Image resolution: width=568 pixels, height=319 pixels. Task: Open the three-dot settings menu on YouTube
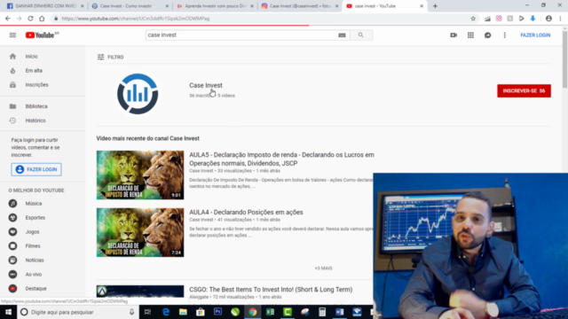click(x=505, y=35)
